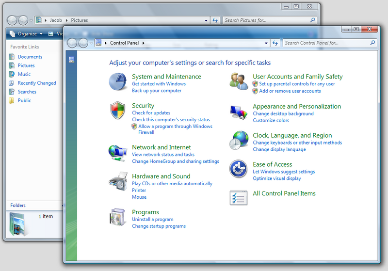Viewport: 388px width, 271px height.
Task: Open Control Panel address bar dropdown arrow
Action: pyautogui.click(x=266, y=43)
